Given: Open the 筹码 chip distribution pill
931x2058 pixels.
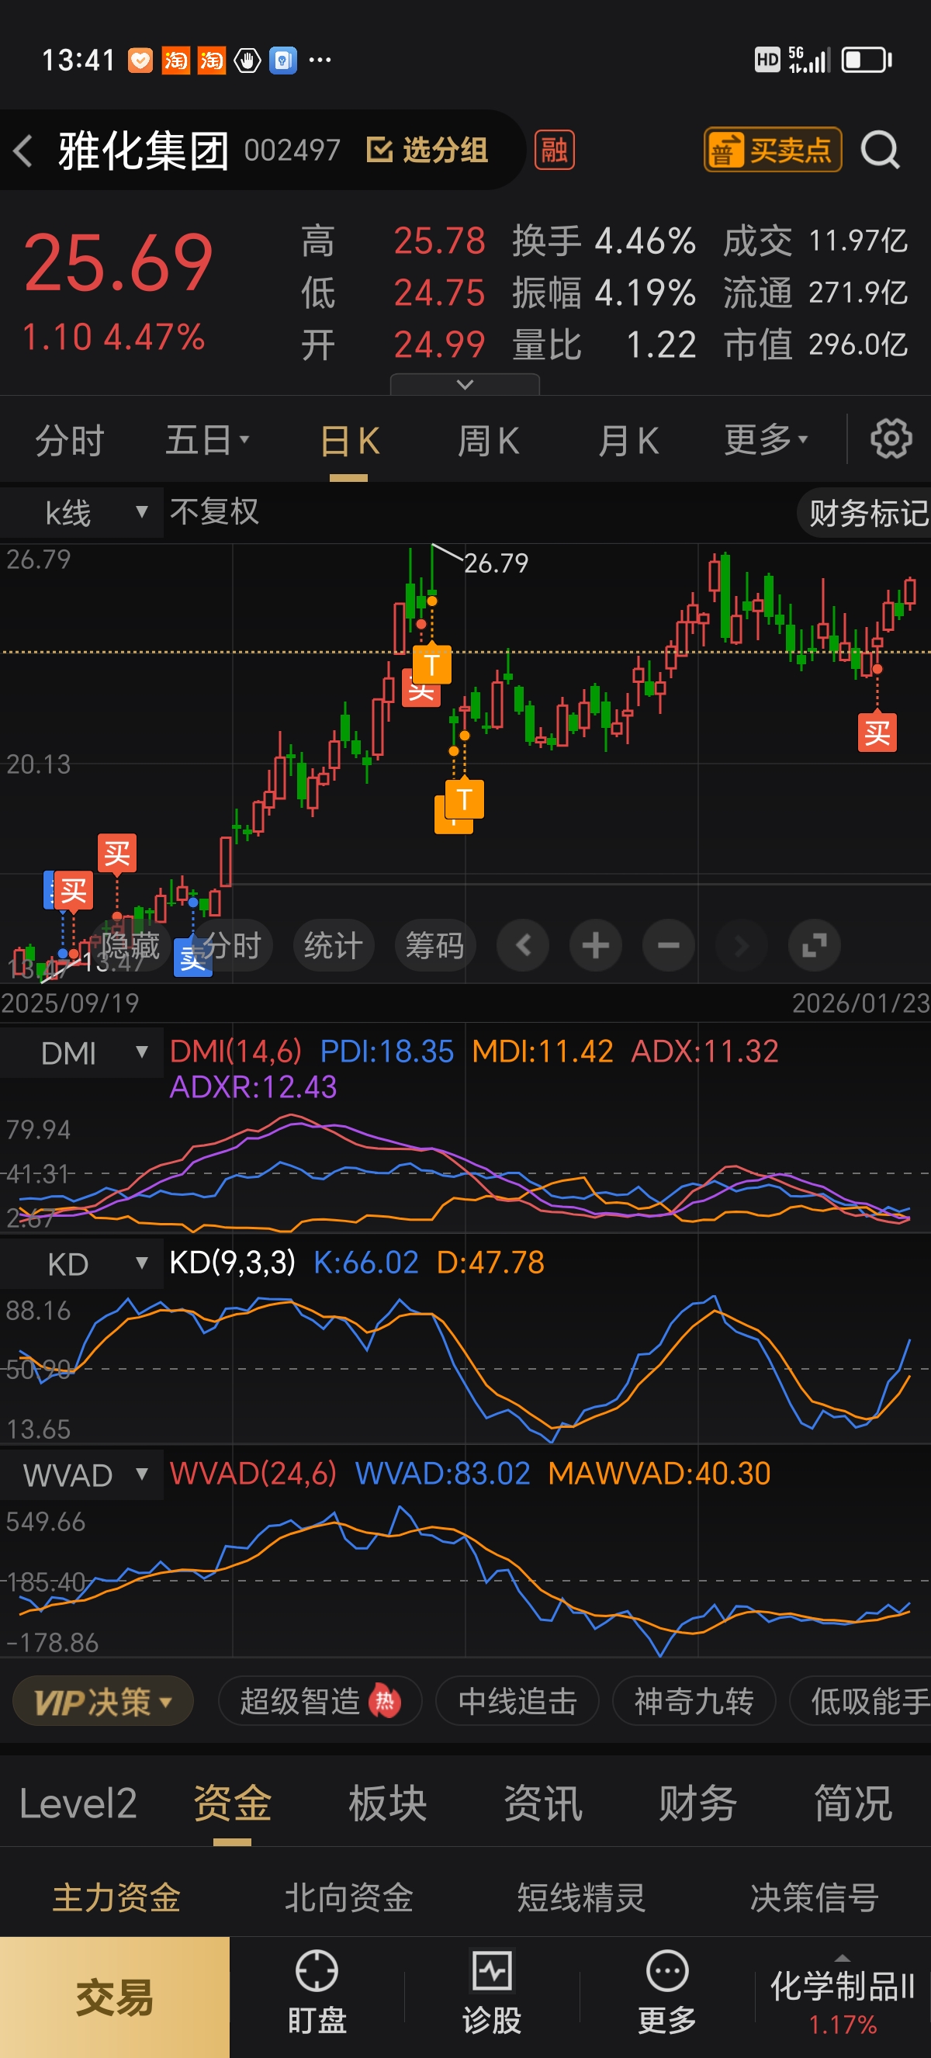Looking at the screenshot, I should click(x=434, y=946).
